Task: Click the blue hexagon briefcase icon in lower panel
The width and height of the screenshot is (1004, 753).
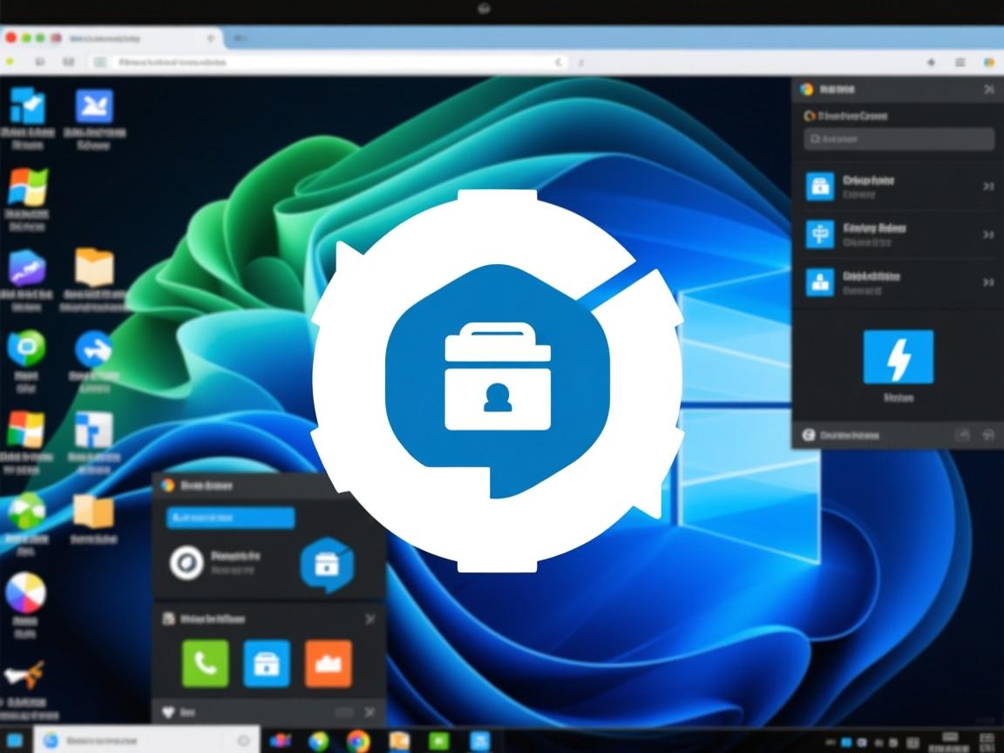Action: point(327,565)
